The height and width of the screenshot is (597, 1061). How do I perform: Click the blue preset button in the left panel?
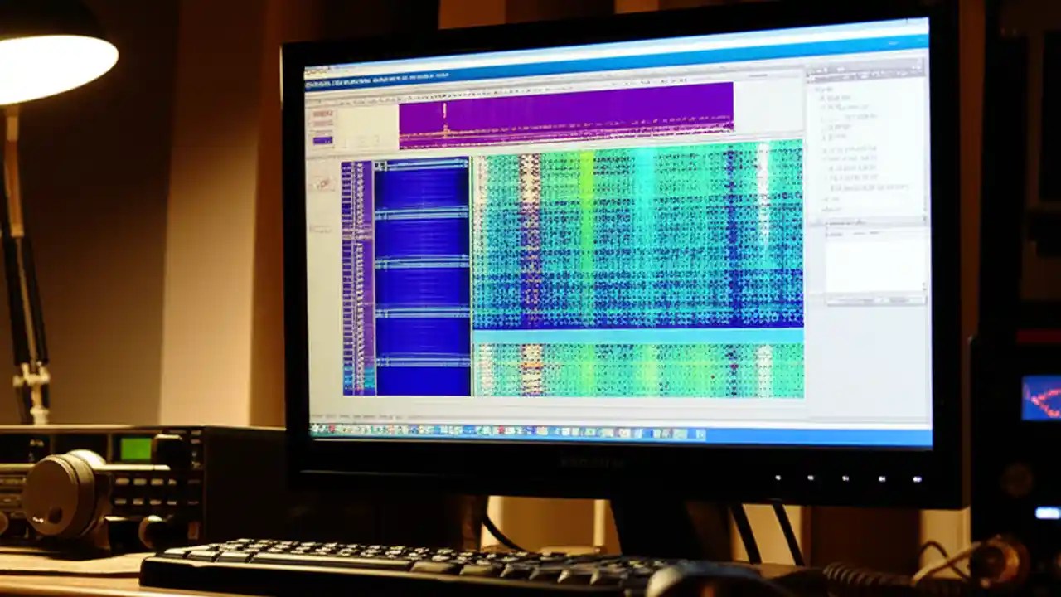click(x=323, y=139)
